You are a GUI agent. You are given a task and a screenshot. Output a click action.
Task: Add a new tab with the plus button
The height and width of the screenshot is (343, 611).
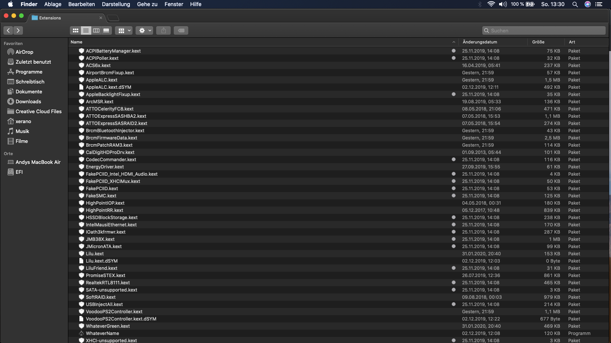tap(113, 18)
